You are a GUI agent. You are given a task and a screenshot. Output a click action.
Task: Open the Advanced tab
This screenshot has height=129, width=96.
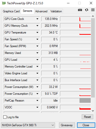click(x=41, y=11)
